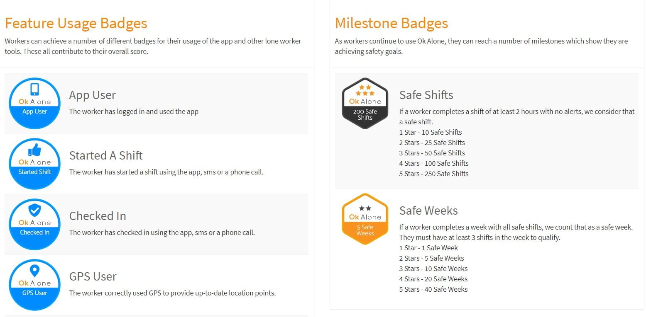Click the App User description text
Image resolution: width=646 pixels, height=317 pixels.
tap(134, 111)
